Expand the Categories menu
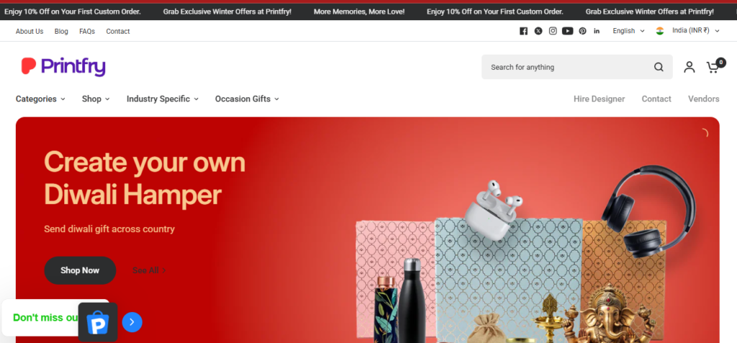Viewport: 737px width, 343px height. click(x=40, y=99)
